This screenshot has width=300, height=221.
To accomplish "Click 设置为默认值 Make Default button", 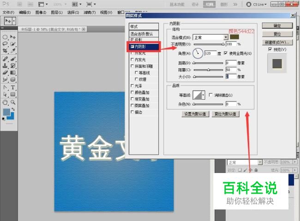I will pos(195,114).
